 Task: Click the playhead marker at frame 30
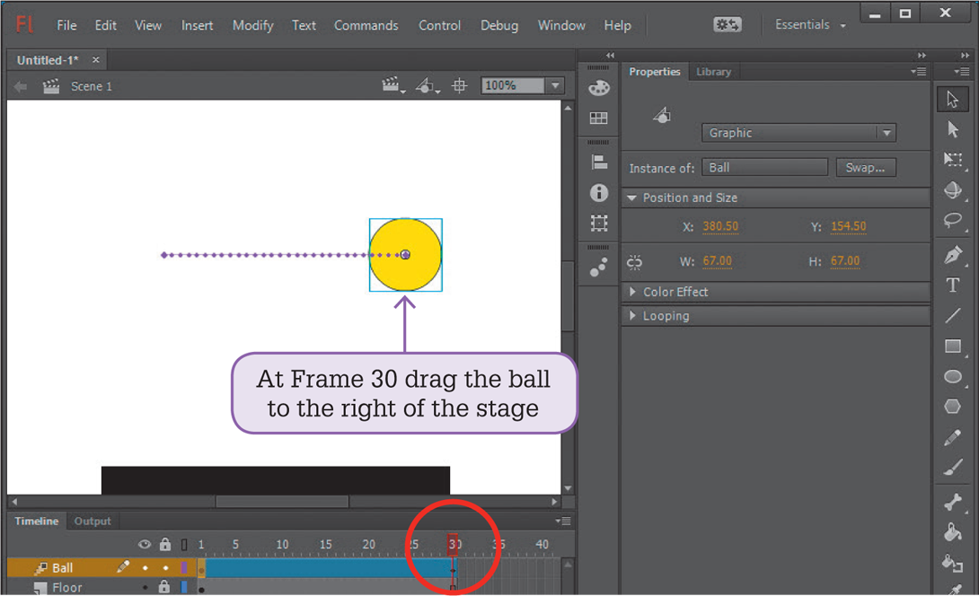pos(453,544)
